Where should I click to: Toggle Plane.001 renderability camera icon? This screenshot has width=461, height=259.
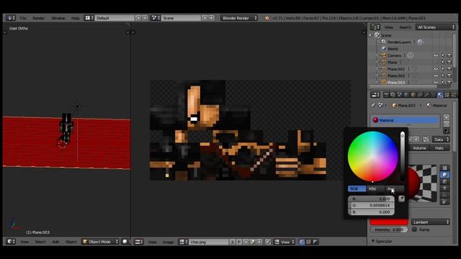449,69
